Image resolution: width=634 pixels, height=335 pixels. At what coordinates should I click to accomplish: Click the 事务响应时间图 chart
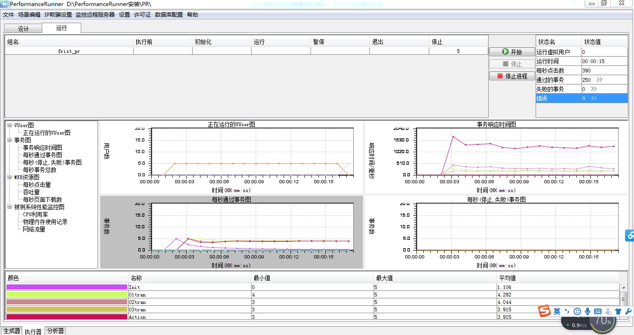click(x=496, y=158)
